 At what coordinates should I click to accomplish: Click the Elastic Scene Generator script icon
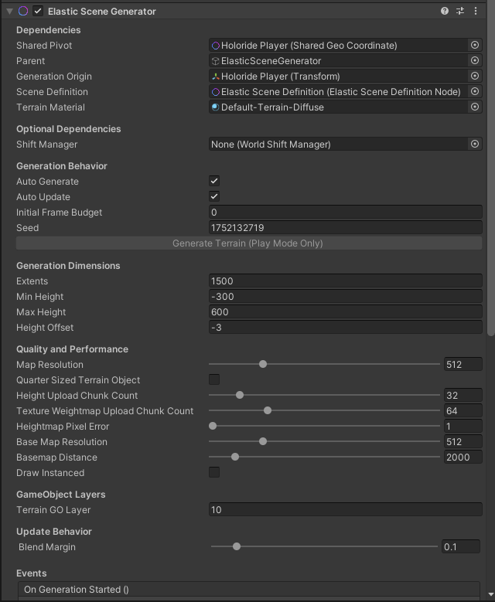pos(23,11)
